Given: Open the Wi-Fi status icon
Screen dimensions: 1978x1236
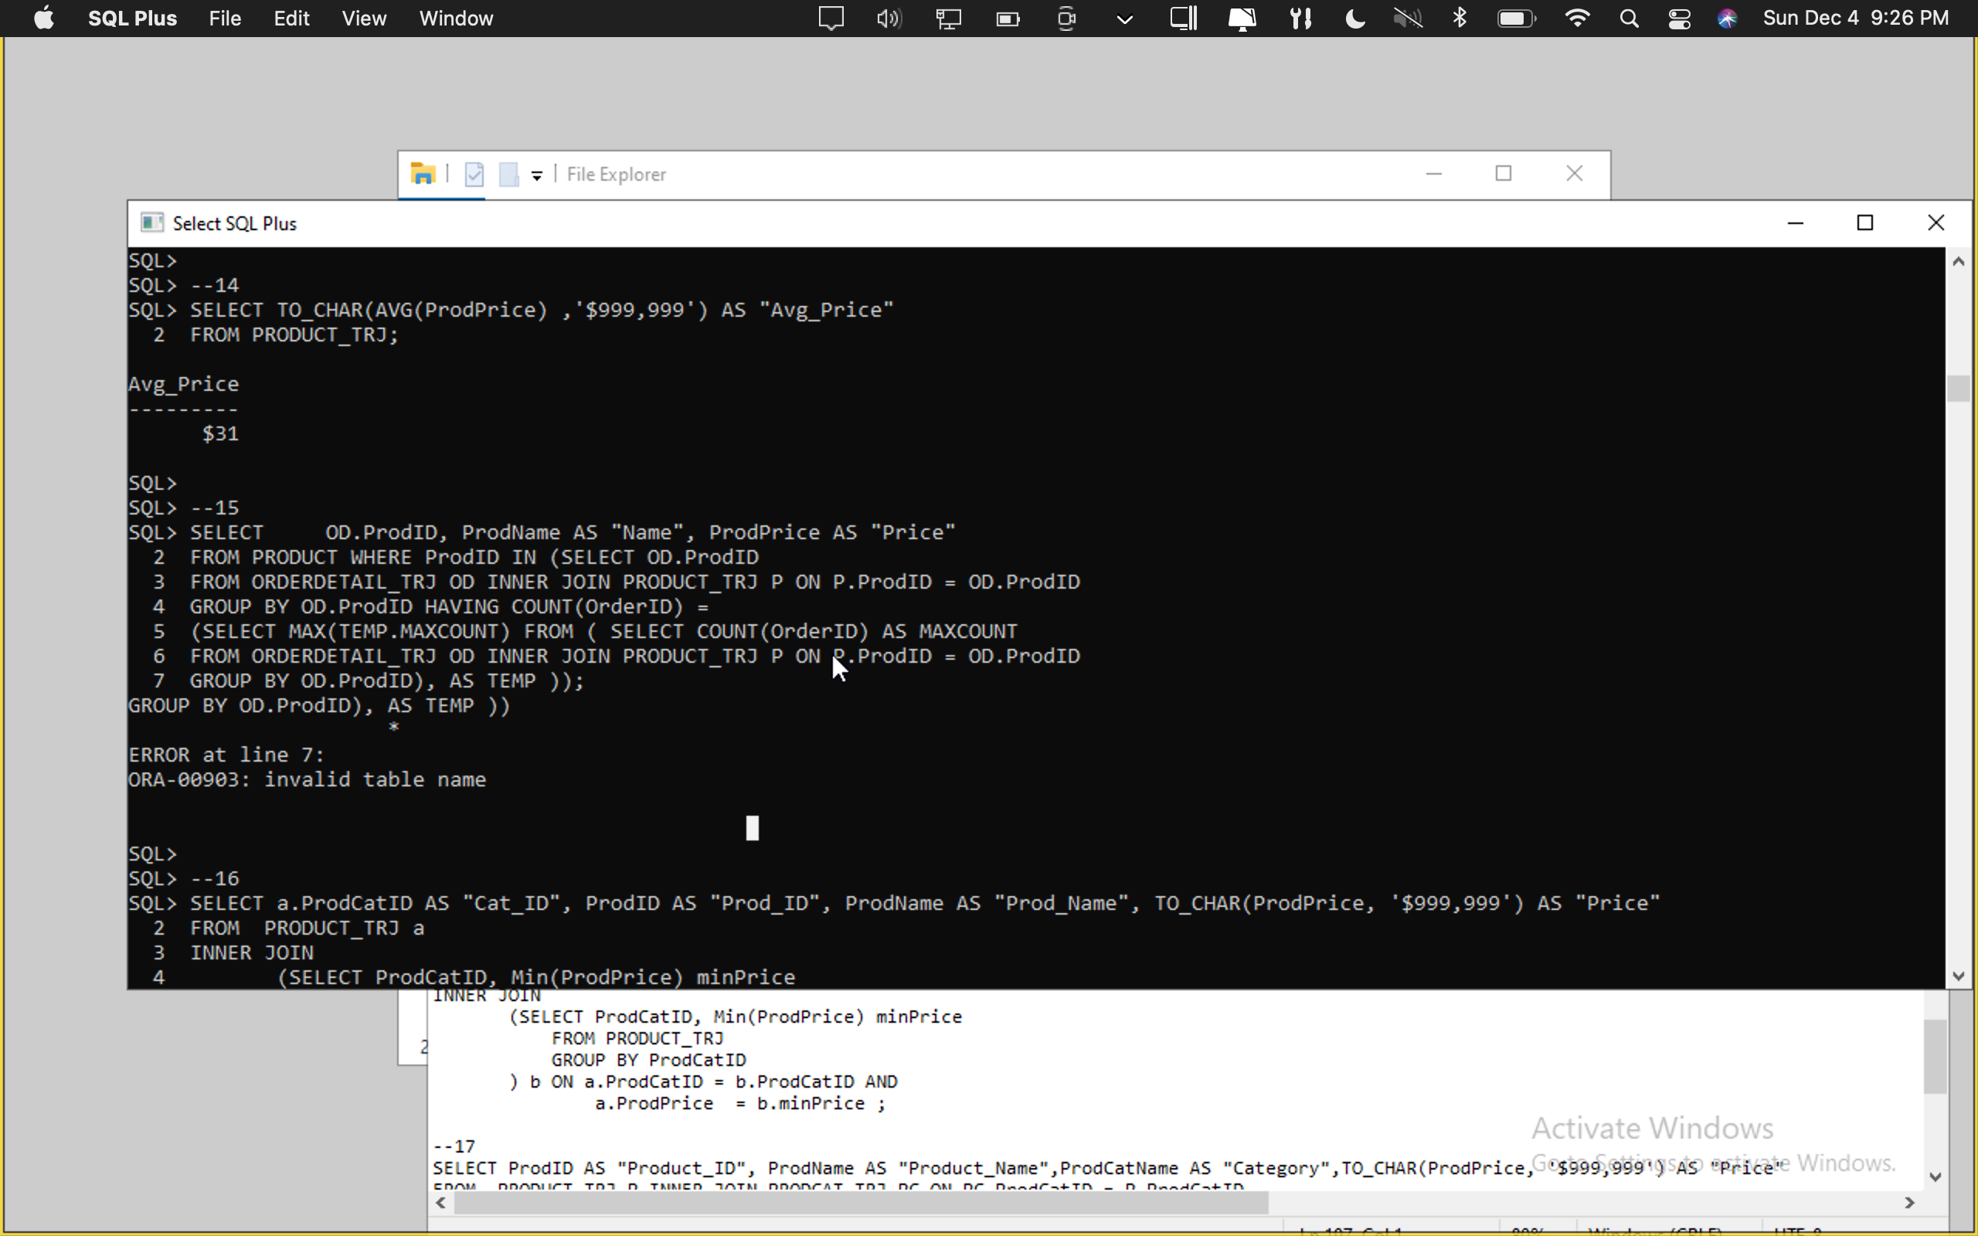Looking at the screenshot, I should pyautogui.click(x=1577, y=18).
